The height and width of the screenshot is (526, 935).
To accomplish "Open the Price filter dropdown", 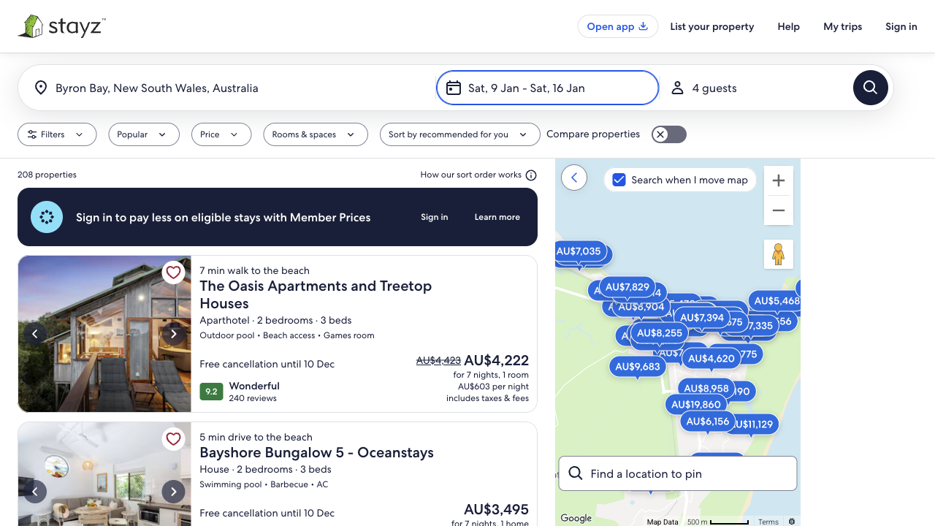I will coord(221,134).
